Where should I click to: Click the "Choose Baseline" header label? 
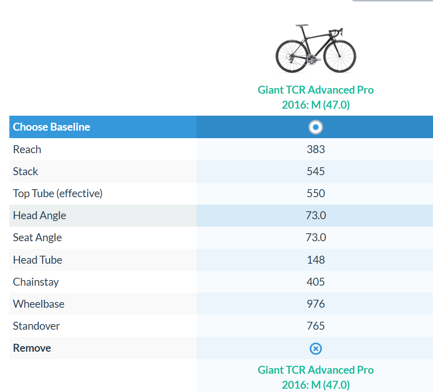51,127
